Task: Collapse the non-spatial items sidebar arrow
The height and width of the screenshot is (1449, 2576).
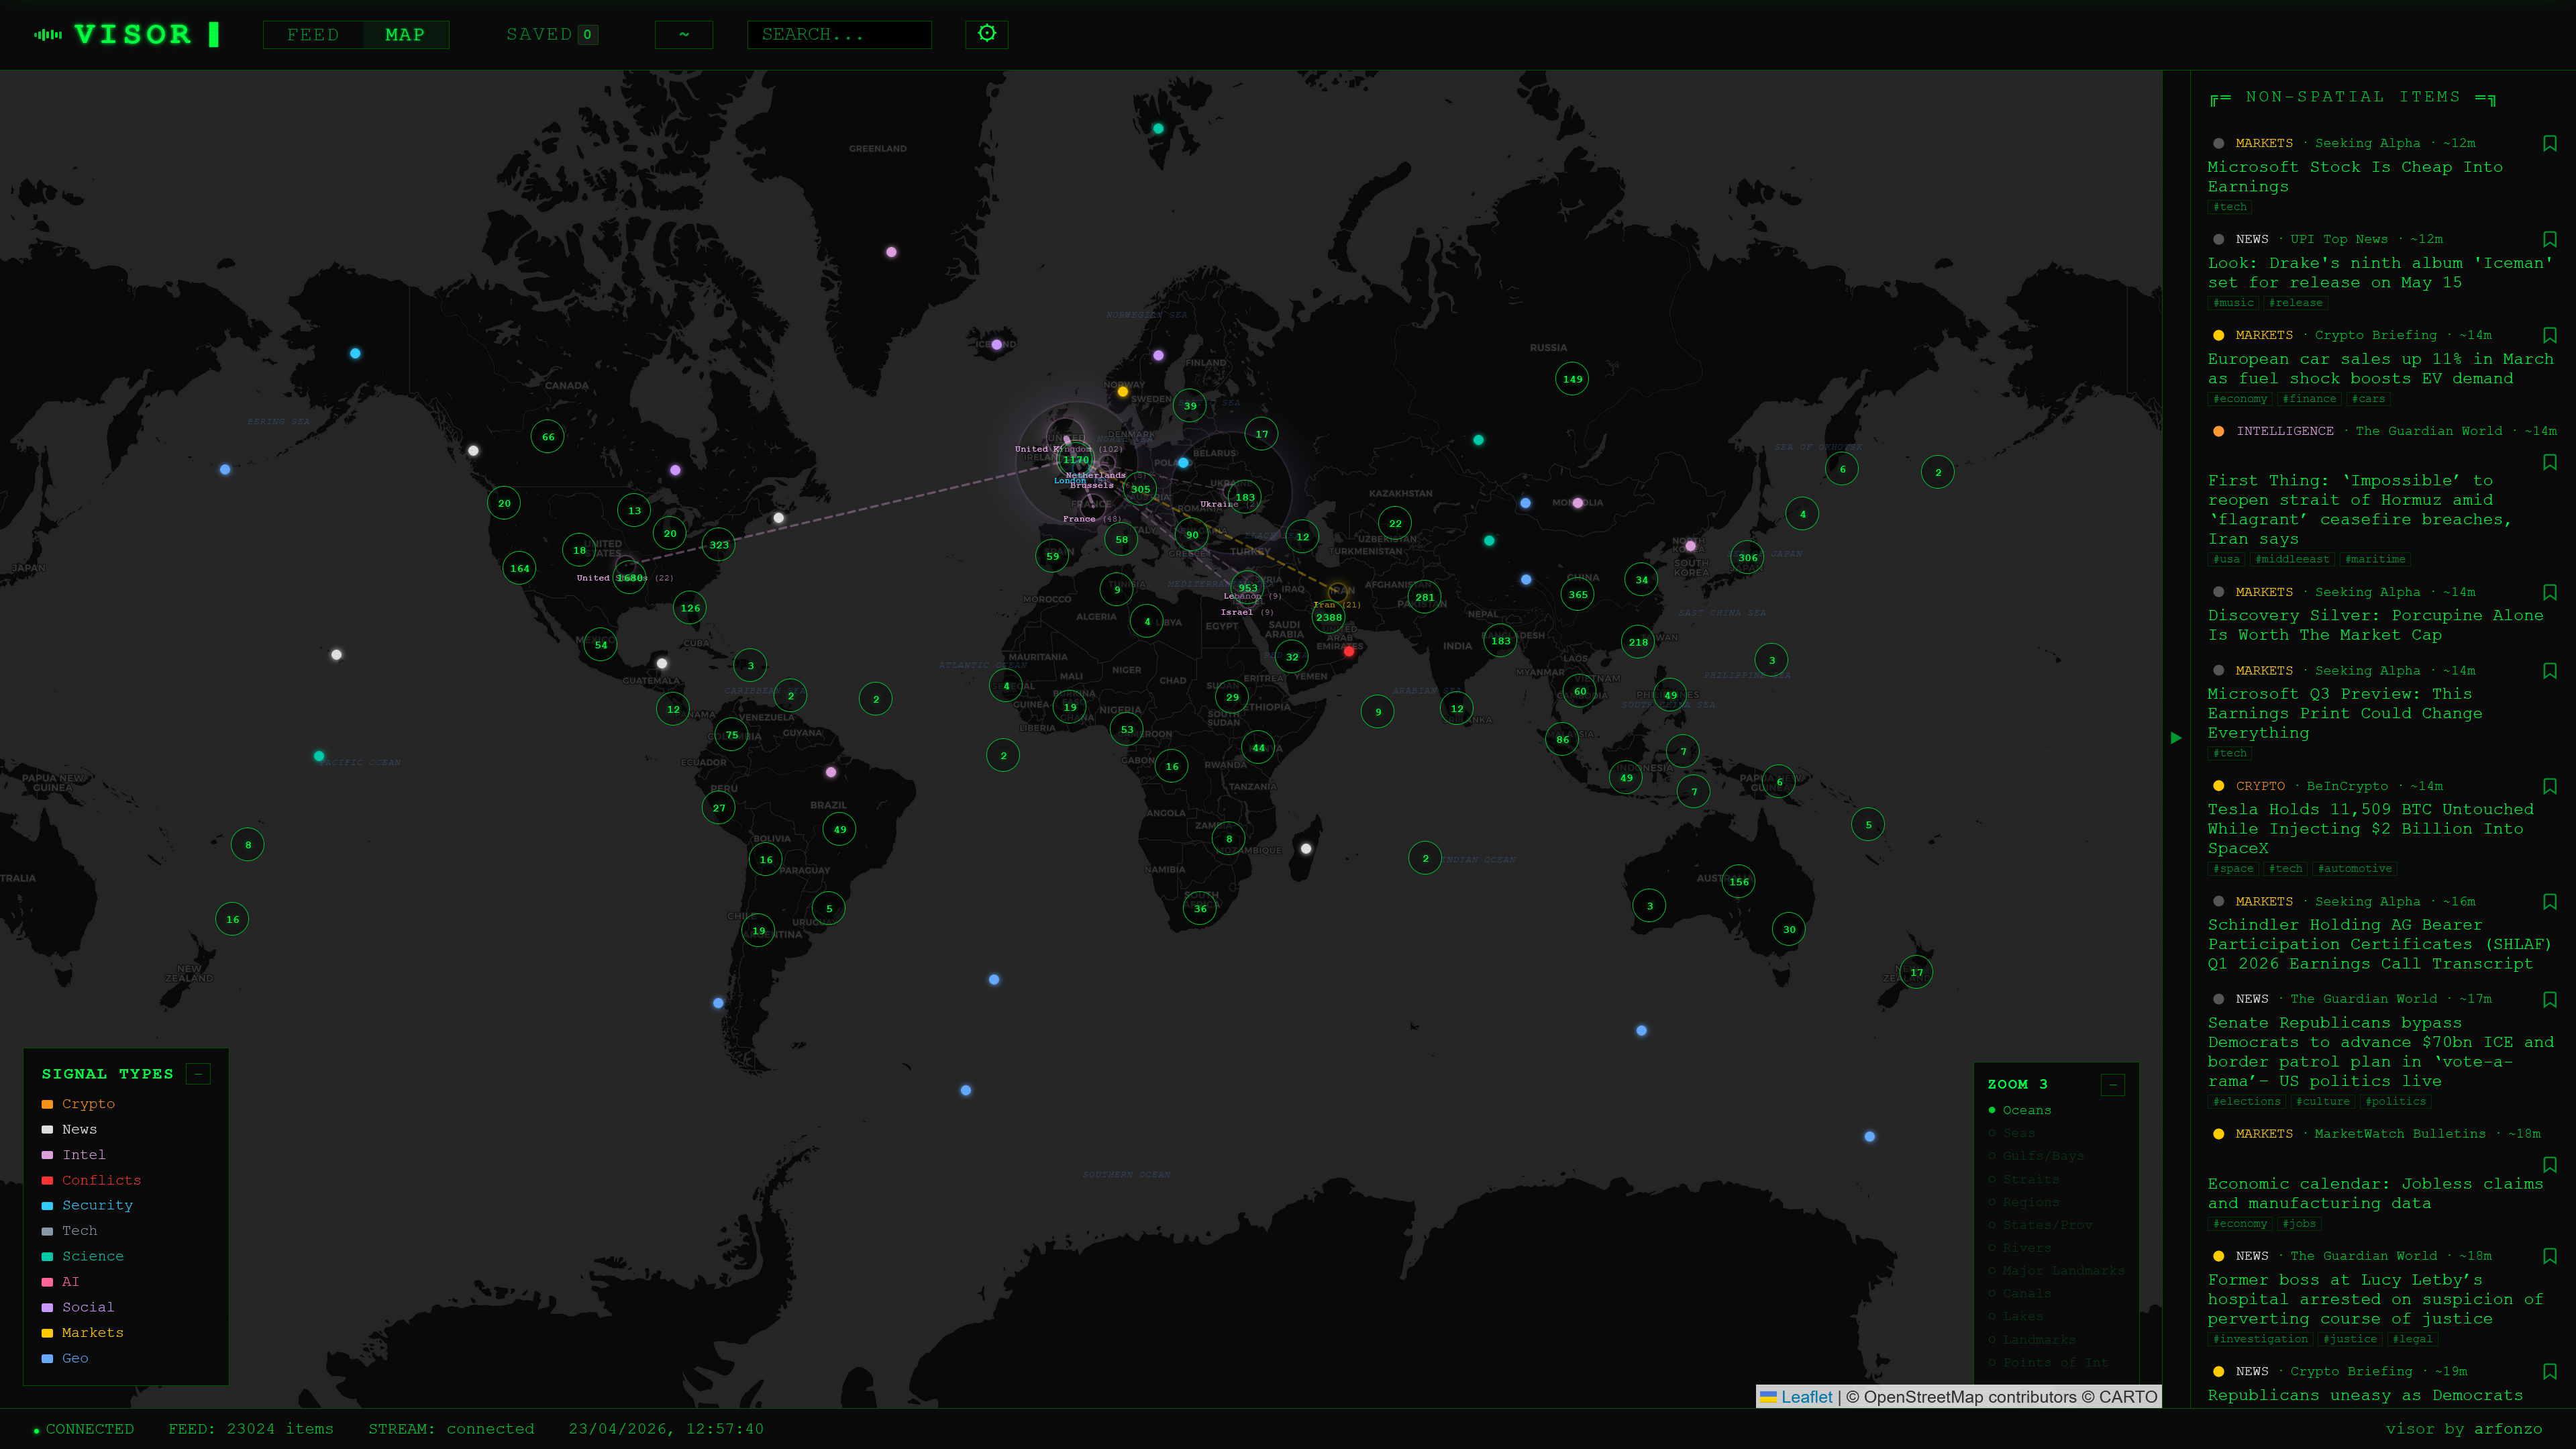Action: 2176,738
